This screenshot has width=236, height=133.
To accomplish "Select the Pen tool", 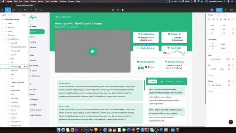I will (x=25, y=10).
